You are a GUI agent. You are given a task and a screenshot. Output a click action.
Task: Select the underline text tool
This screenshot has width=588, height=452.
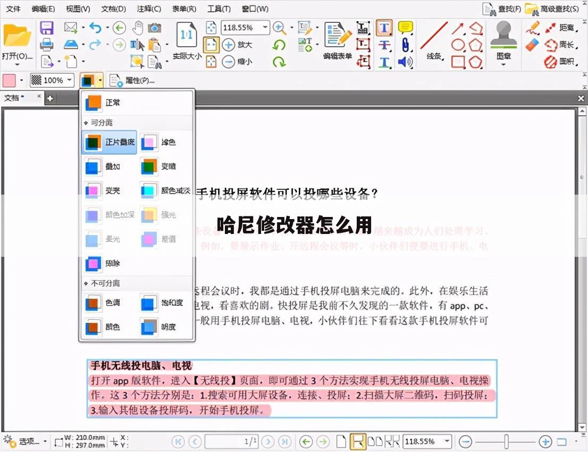[x=384, y=62]
